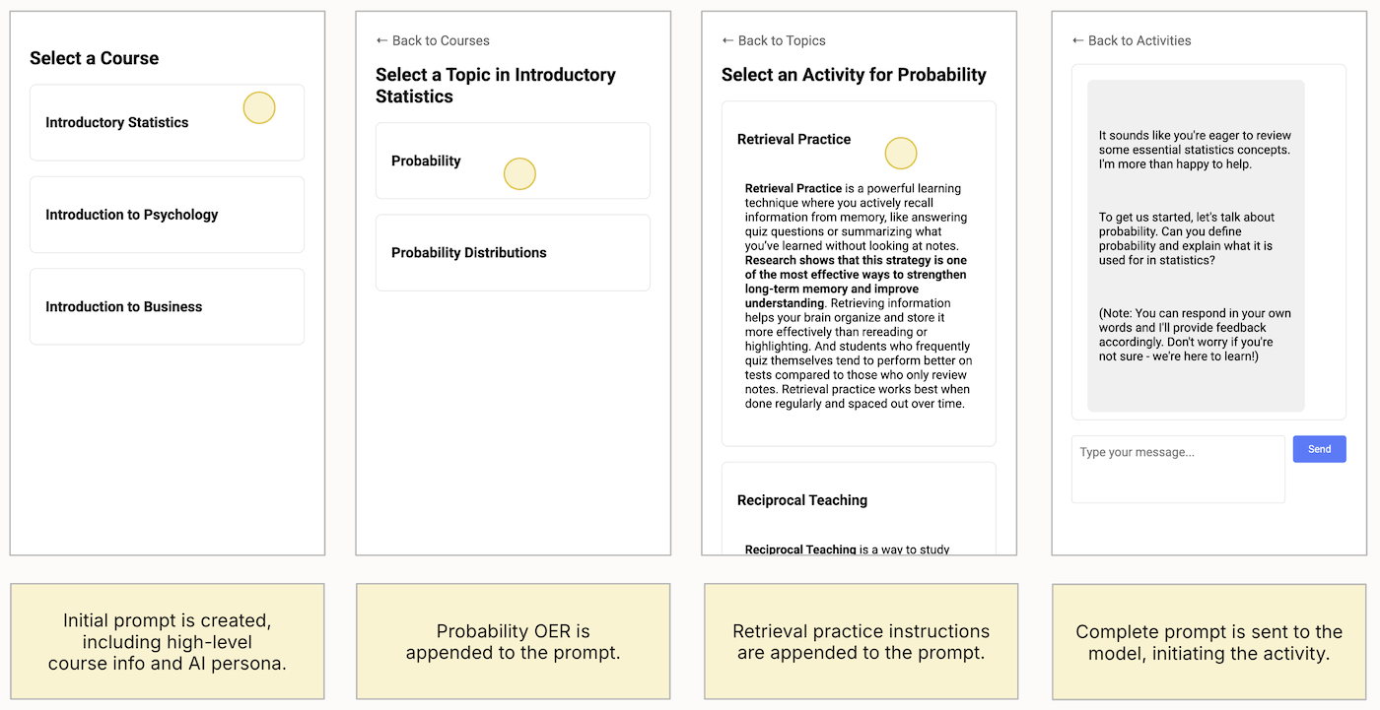The image size is (1380, 710).
Task: Click the yellow circle near Retrieval Practice
Action: point(901,154)
